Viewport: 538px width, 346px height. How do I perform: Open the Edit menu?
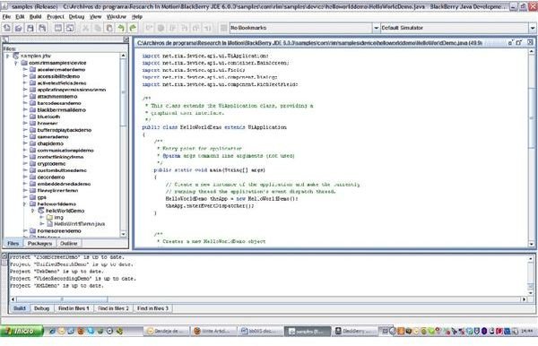[20, 16]
